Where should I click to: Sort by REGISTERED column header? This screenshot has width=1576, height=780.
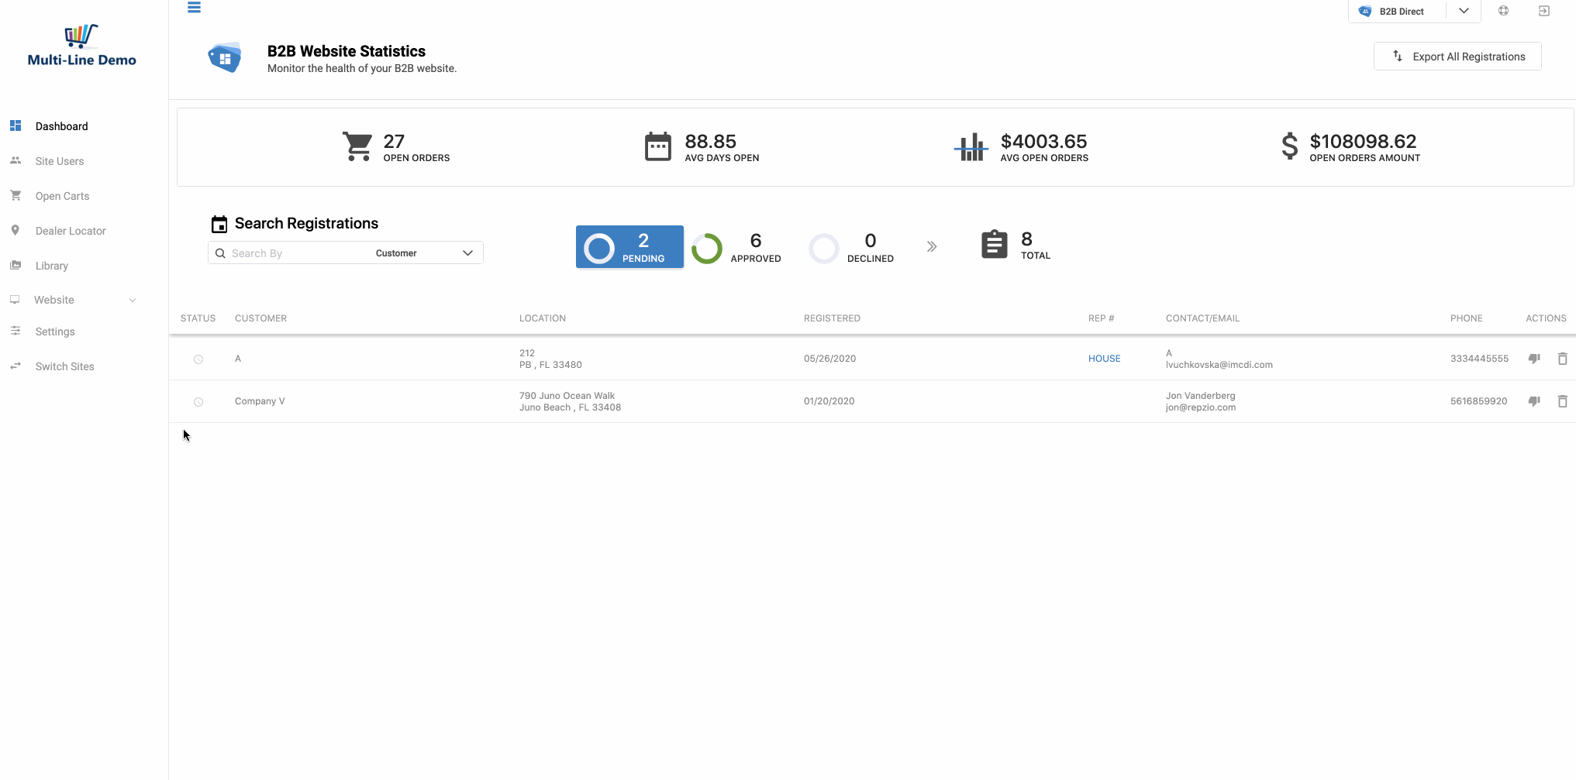click(832, 318)
